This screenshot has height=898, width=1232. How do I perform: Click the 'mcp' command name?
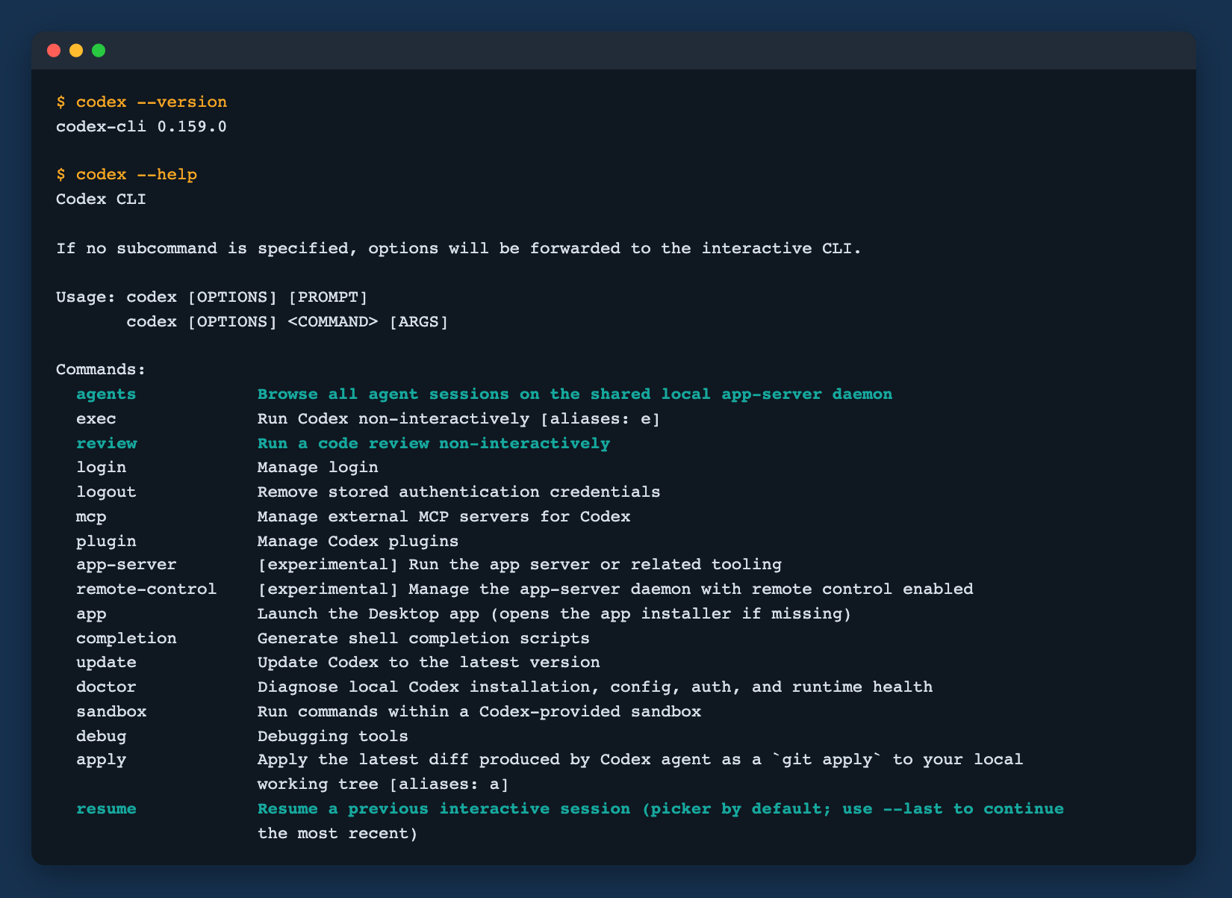tap(91, 516)
